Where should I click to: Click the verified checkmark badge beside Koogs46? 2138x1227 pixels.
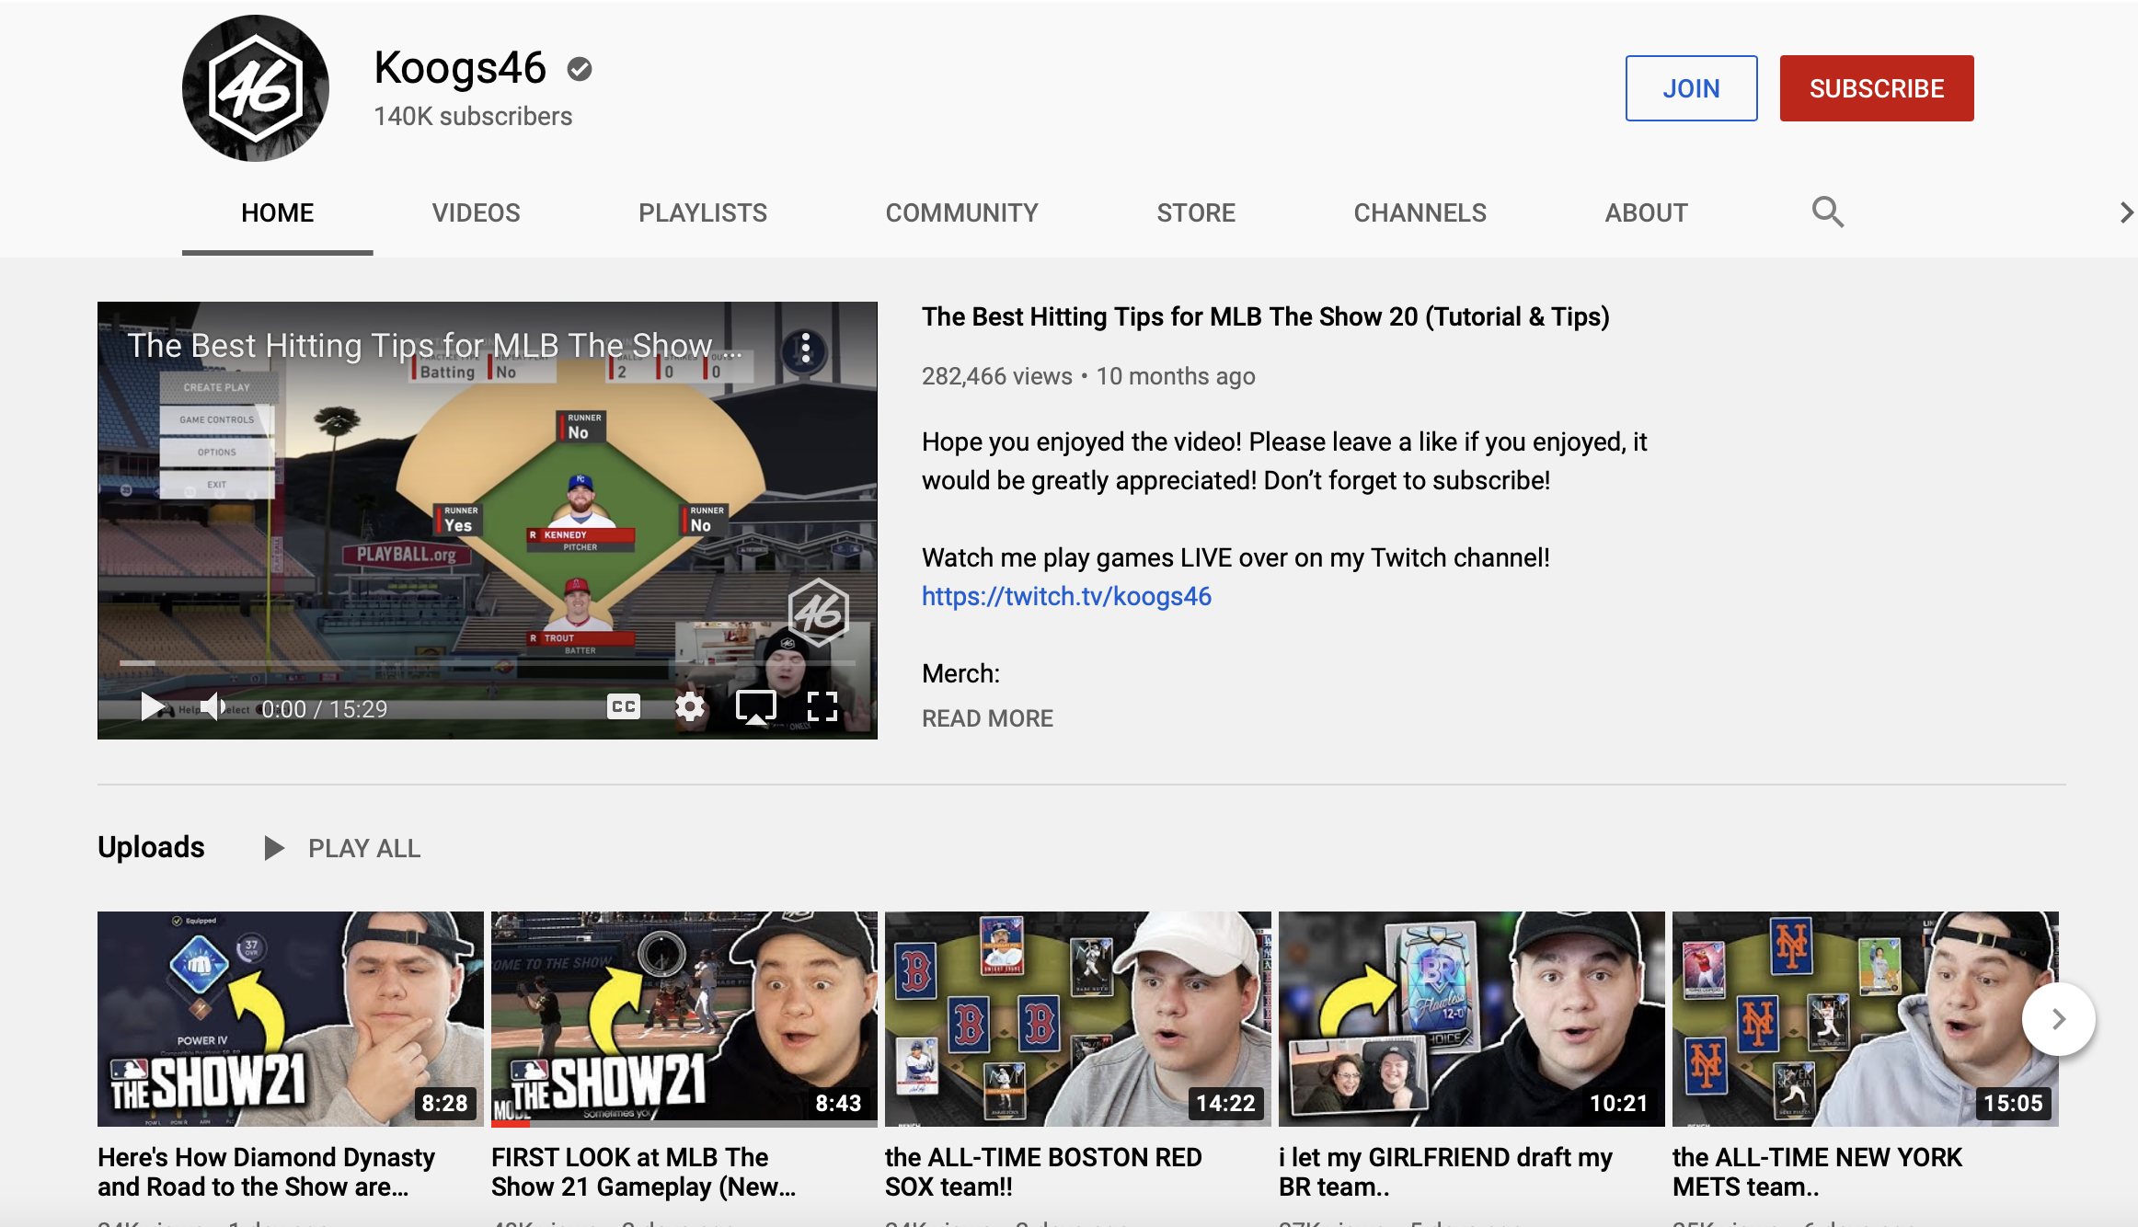point(580,69)
